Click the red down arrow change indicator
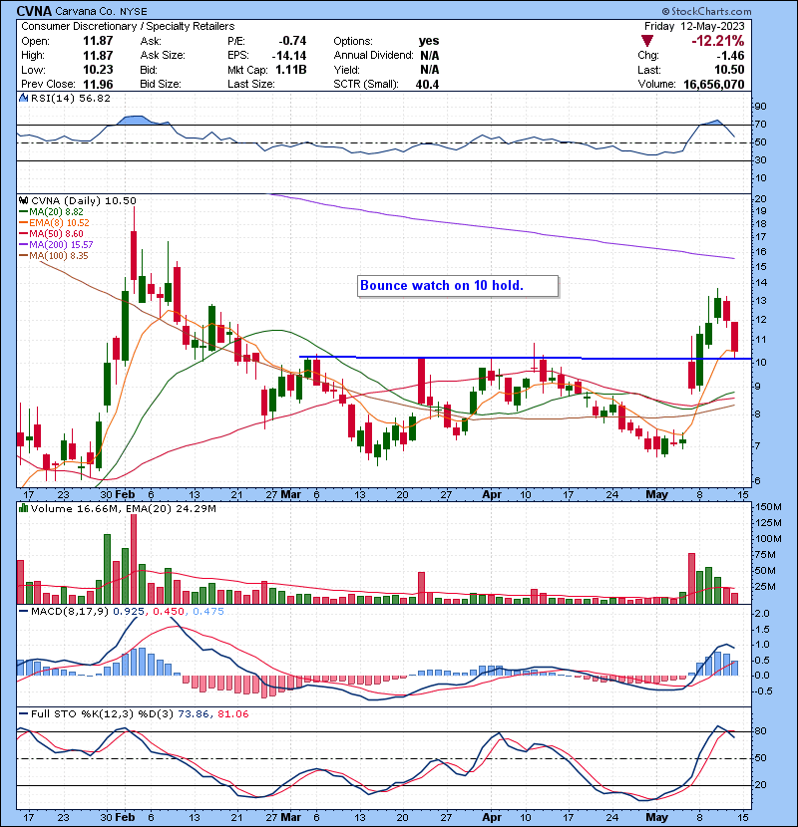 click(x=647, y=41)
